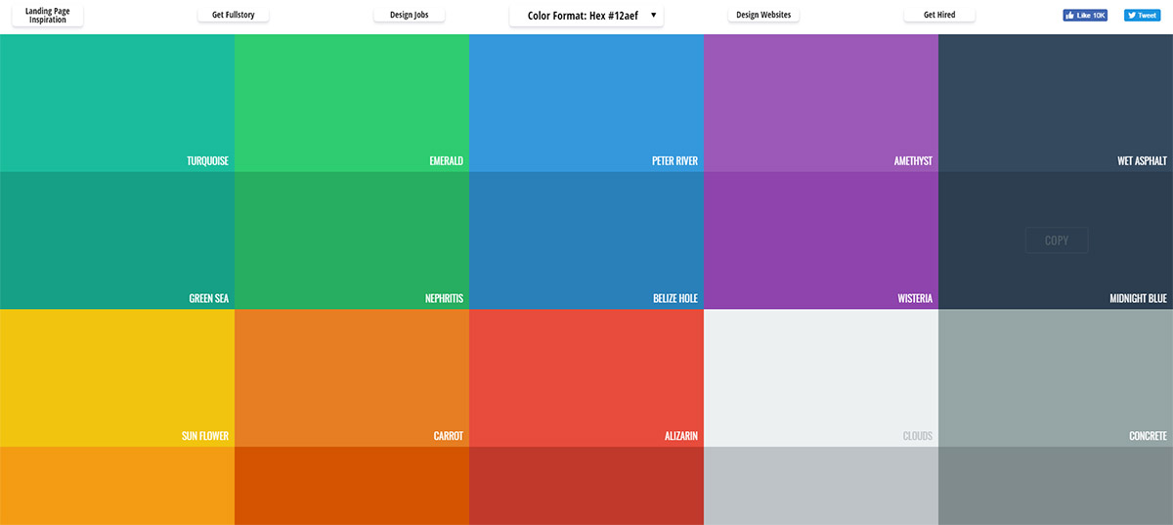Select the Concrete color swatch

pyautogui.click(x=1056, y=377)
